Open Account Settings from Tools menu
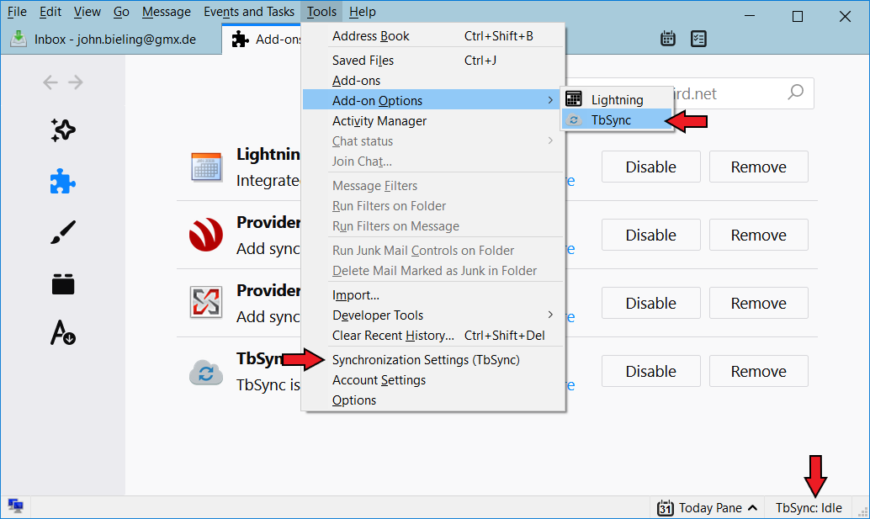 coord(432,380)
